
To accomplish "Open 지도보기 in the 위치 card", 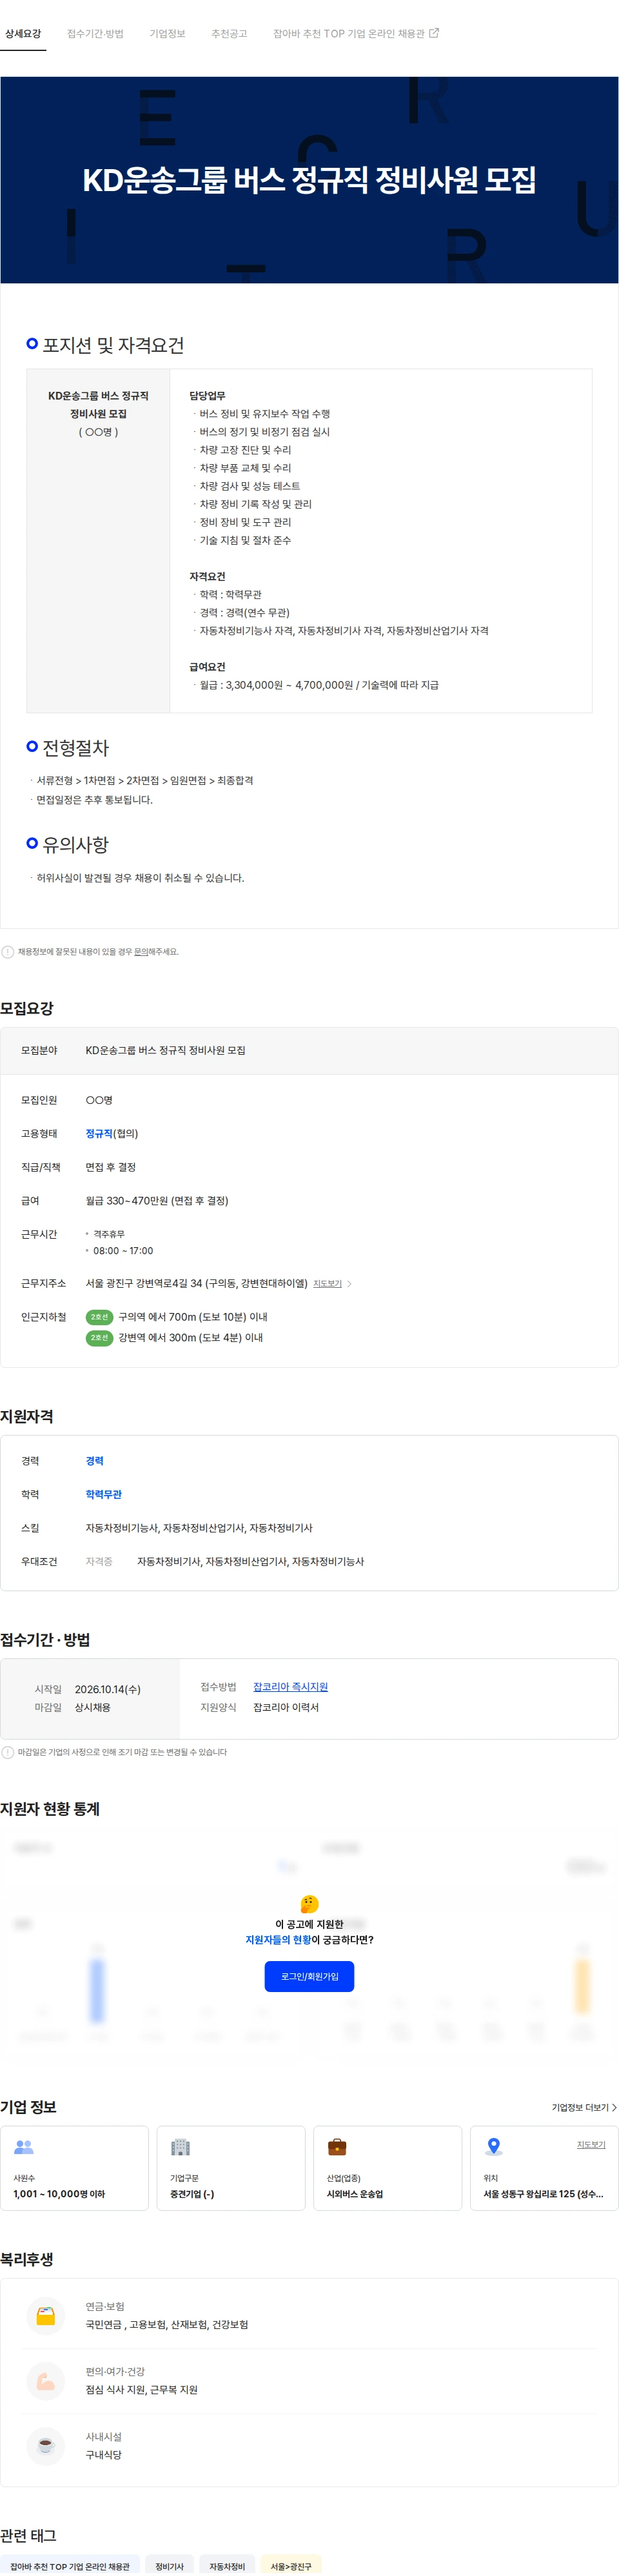I will click(591, 2144).
